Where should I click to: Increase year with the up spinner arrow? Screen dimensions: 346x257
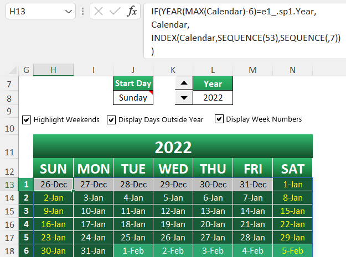click(184, 83)
